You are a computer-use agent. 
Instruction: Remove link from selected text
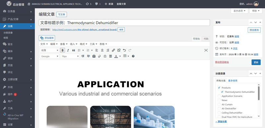119,50
